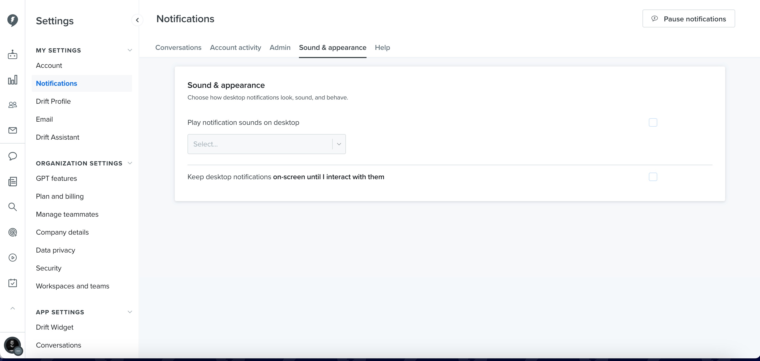Open the document list icon
The height and width of the screenshot is (361, 760).
pos(12,181)
